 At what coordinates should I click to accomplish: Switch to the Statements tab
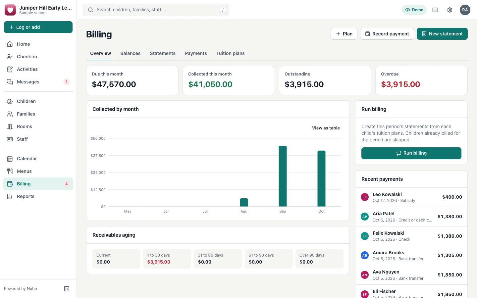pos(163,53)
